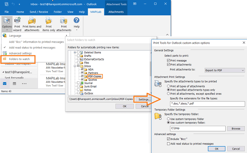Click OK in Select folders dialog

point(124,106)
